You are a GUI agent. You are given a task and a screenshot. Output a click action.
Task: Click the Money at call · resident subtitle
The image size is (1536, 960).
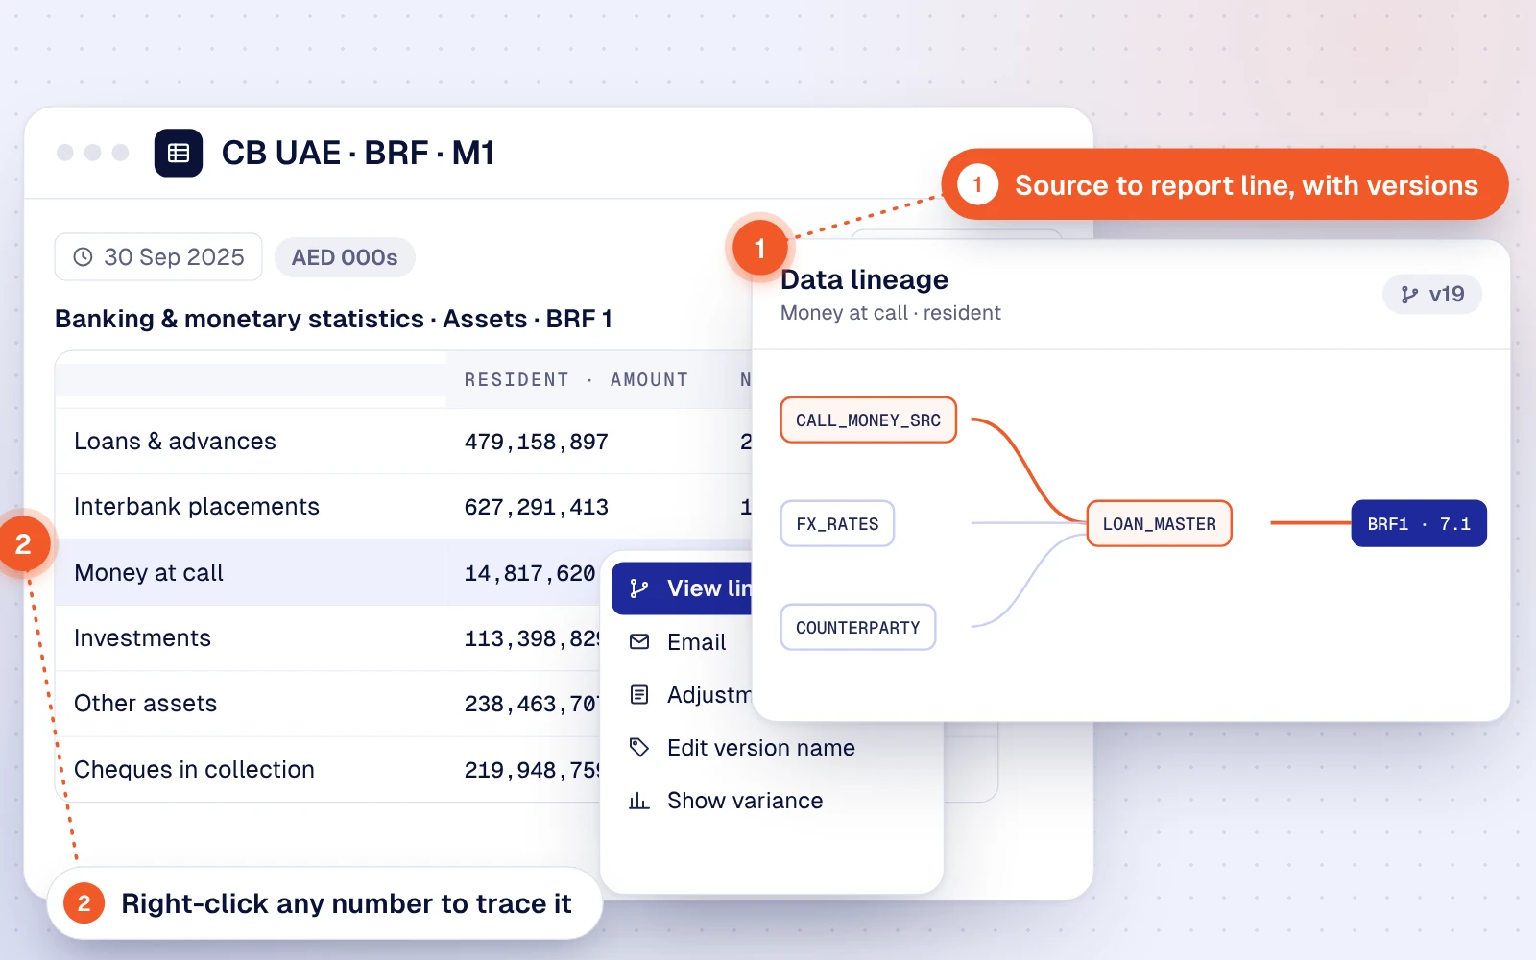click(x=891, y=313)
